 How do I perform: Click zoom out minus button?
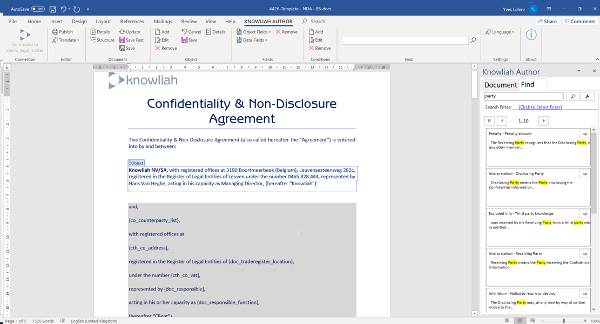[542, 321]
